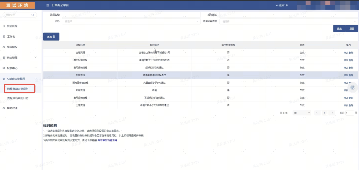The height and width of the screenshot is (170, 359).
Task: Click the 流程名称 filter input field
Action: pyautogui.click(x=131, y=15)
